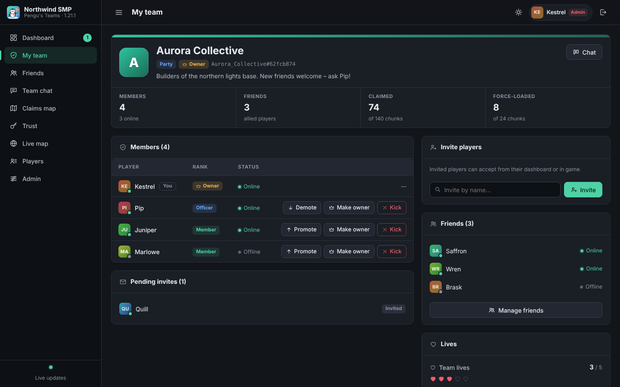
Task: Promote Juniper to a higher rank
Action: [x=301, y=230]
